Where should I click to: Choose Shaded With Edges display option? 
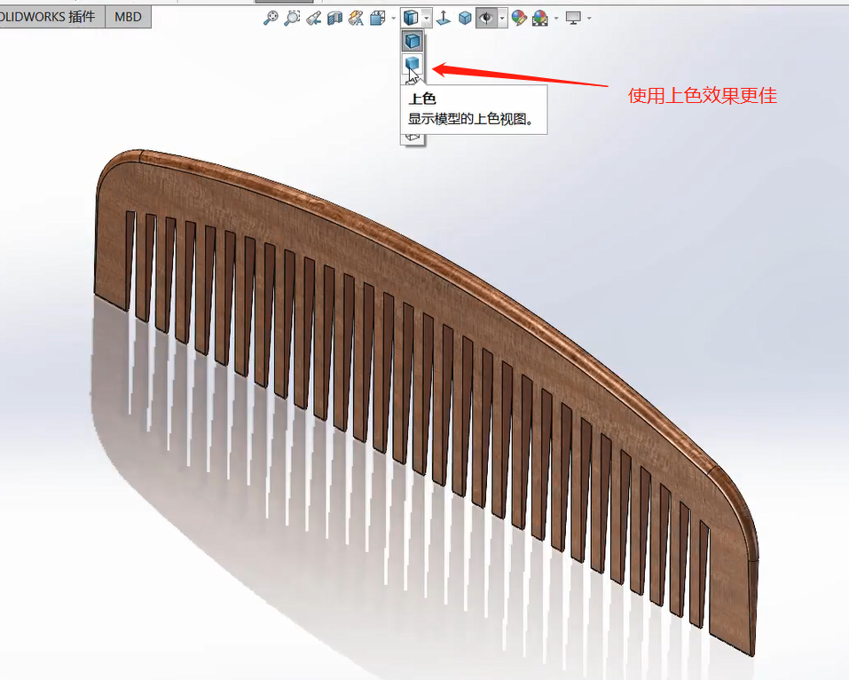pyautogui.click(x=413, y=41)
